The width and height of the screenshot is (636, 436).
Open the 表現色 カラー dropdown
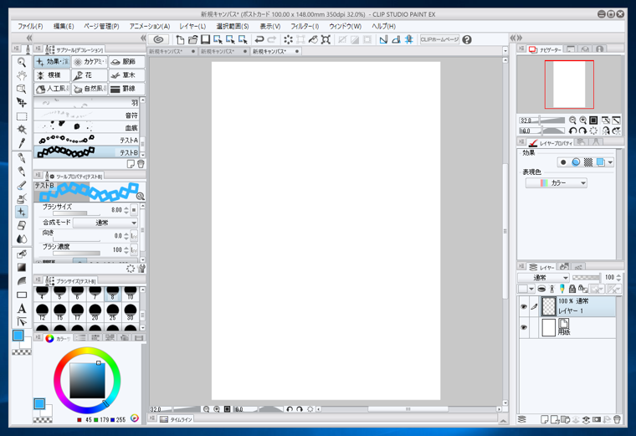coord(556,183)
